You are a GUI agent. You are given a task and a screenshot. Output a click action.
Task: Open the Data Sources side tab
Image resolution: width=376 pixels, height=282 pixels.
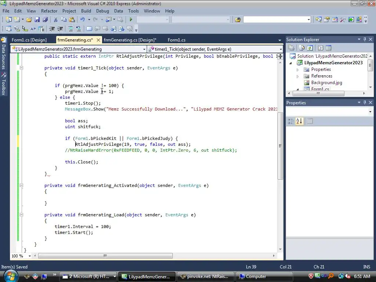pyautogui.click(x=3, y=54)
